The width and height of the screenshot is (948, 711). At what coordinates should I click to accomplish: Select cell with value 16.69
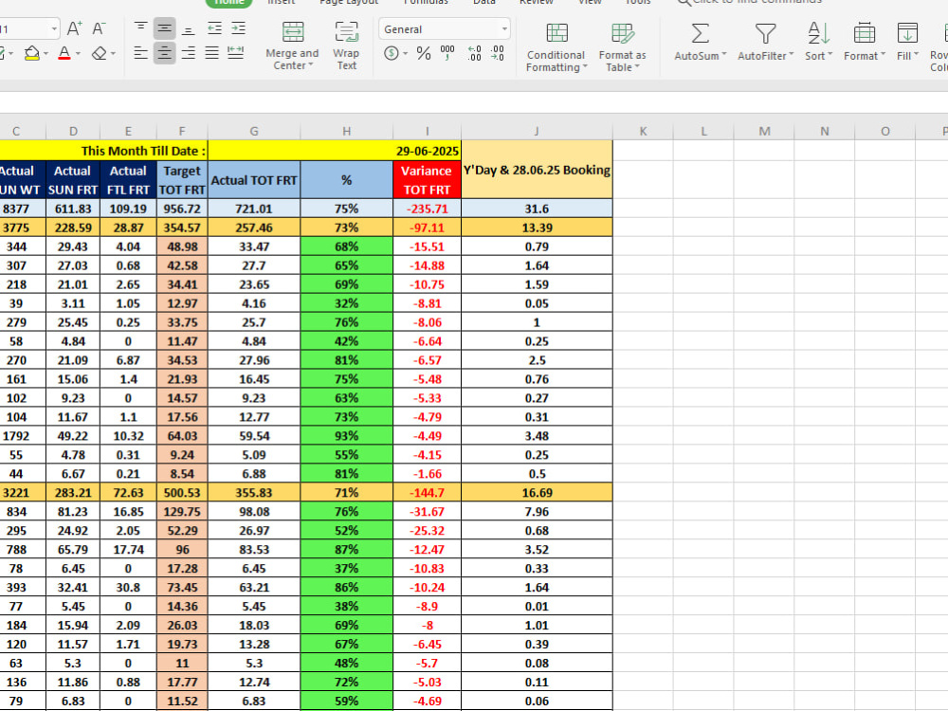pos(537,493)
